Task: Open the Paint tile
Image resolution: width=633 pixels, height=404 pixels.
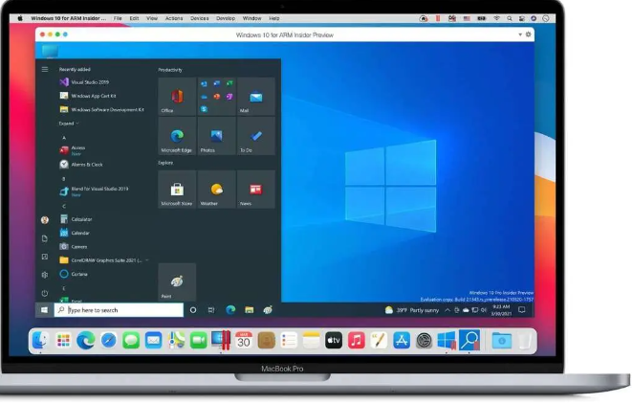Action: [177, 281]
